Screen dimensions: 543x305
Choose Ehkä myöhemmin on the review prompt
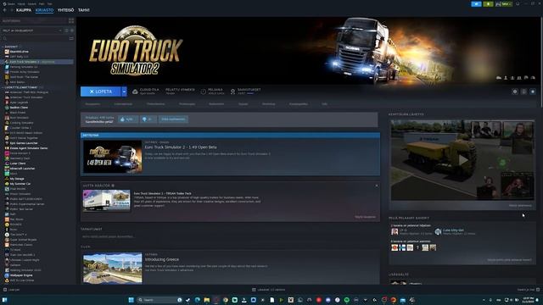(173, 119)
